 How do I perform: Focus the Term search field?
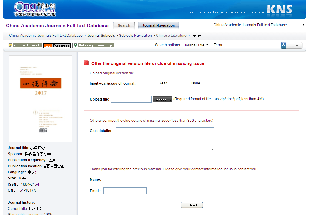click(252, 45)
